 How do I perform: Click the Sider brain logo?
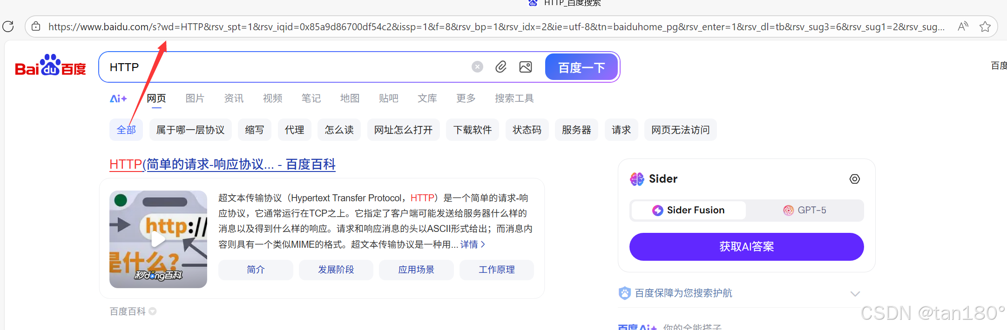pos(637,179)
